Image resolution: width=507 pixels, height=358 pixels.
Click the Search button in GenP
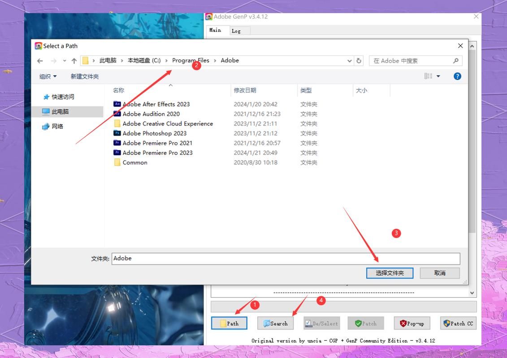tap(276, 323)
